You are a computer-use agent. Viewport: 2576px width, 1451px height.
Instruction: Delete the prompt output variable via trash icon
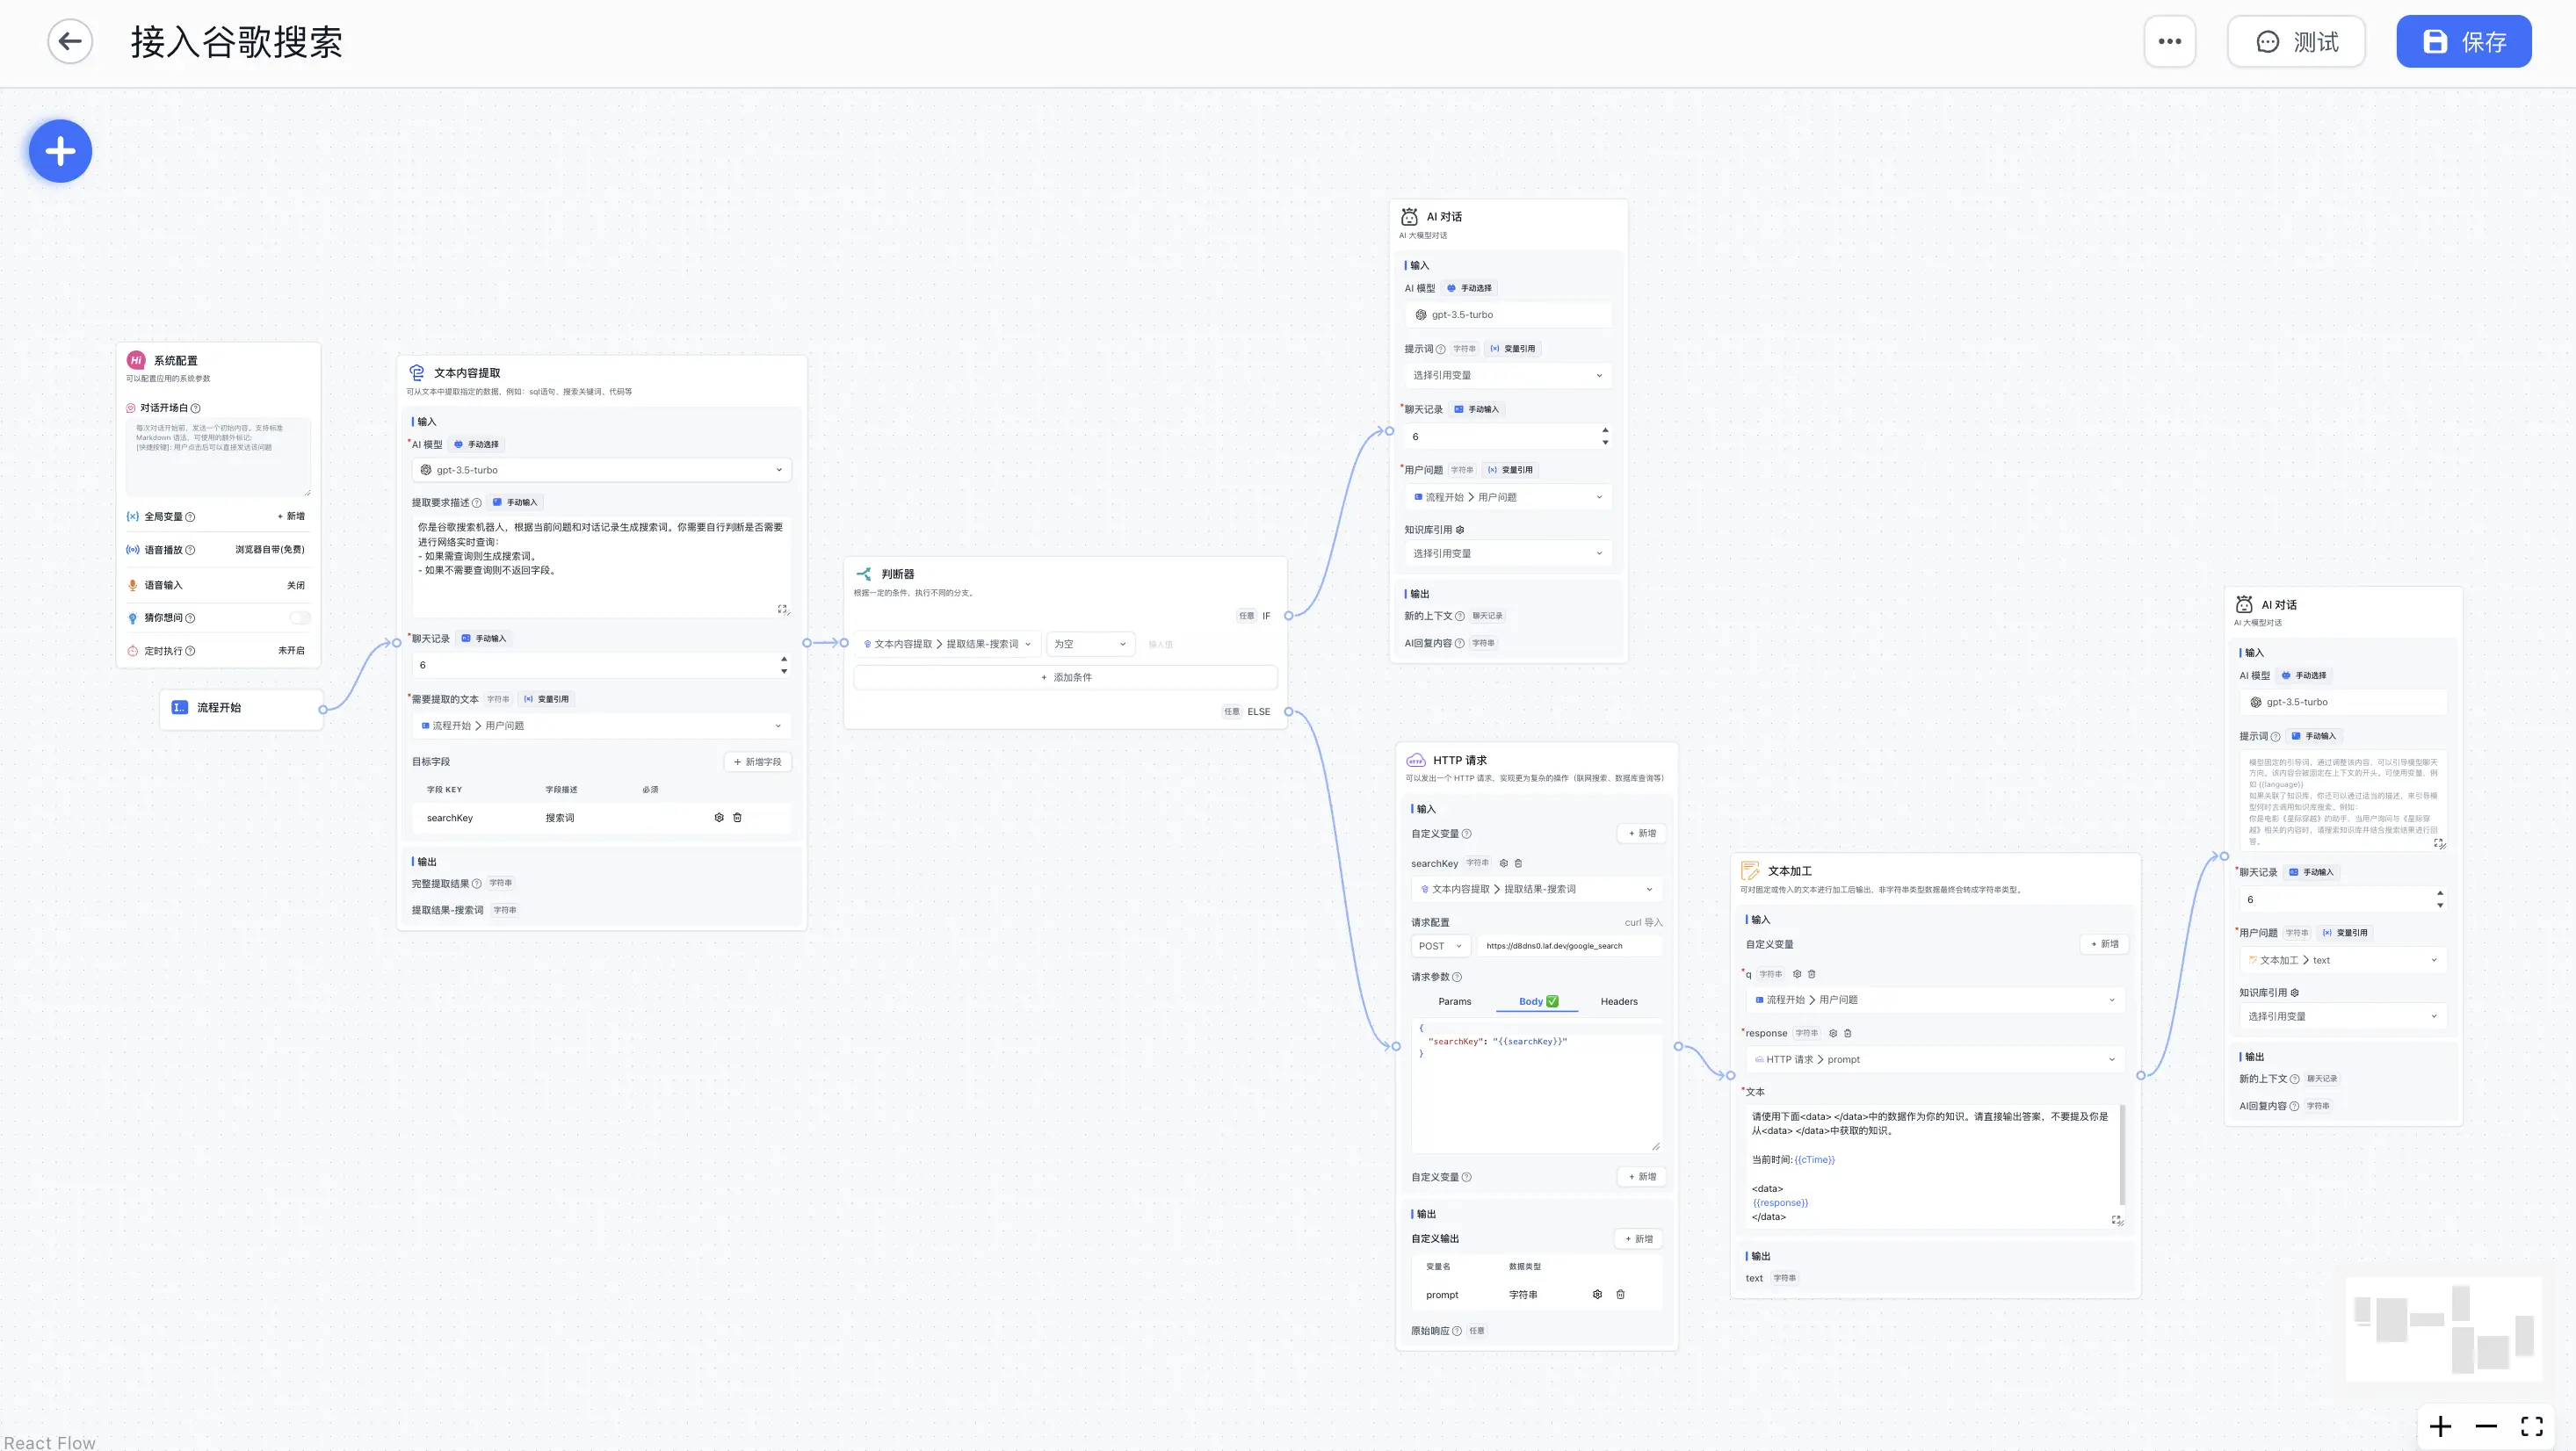pyautogui.click(x=1620, y=1295)
